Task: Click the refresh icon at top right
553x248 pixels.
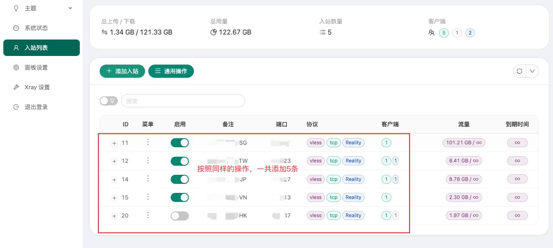Action: [x=519, y=71]
